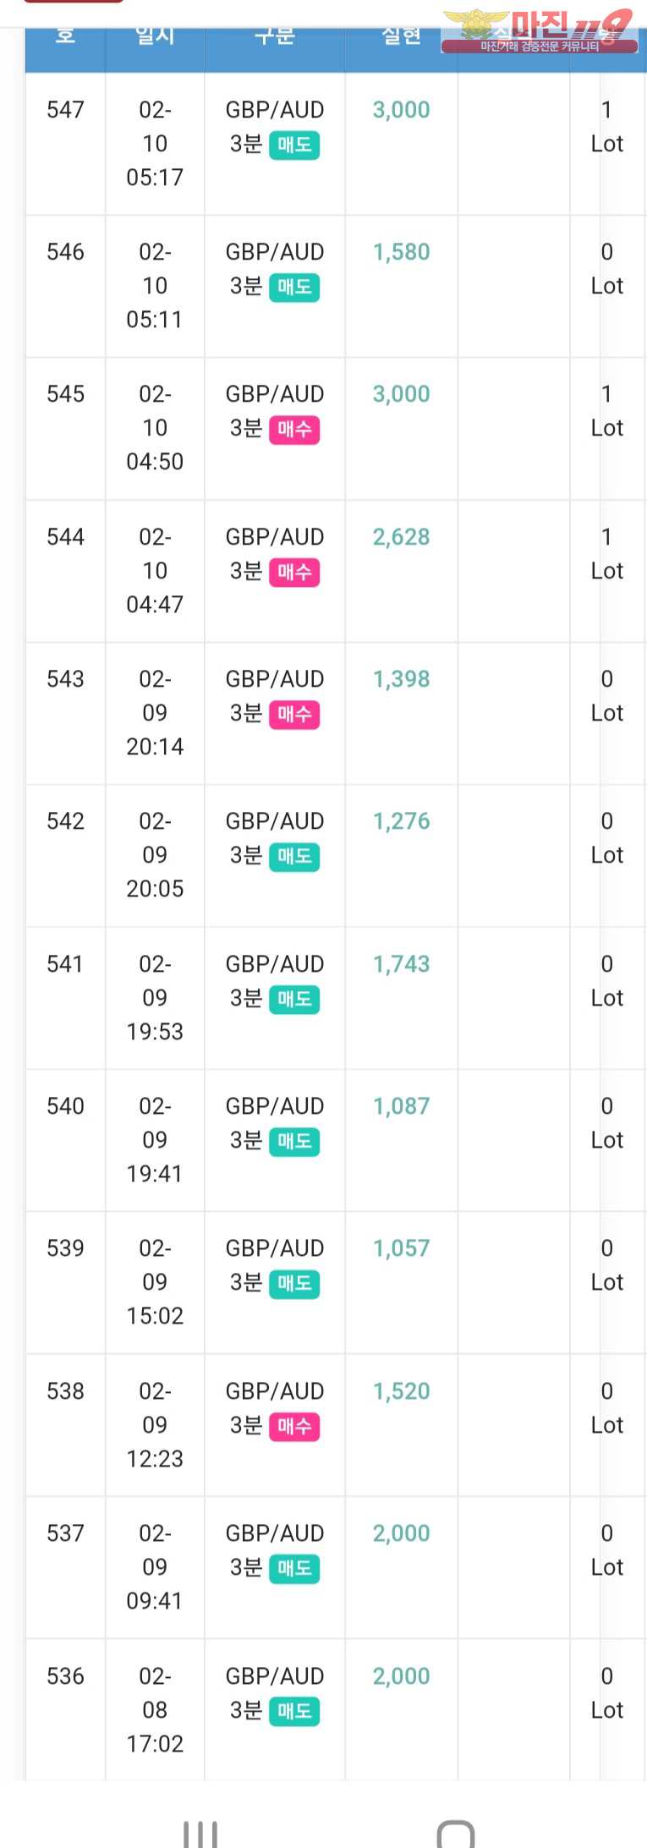Select GBP/AUD text in row 543
Image resolution: width=647 pixels, height=1848 pixels.
click(x=274, y=679)
